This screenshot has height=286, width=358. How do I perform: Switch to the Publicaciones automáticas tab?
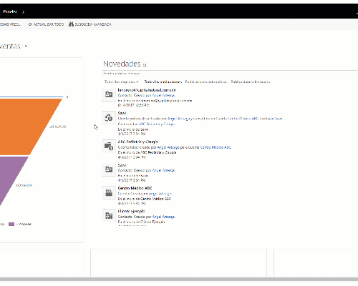[x=206, y=82]
